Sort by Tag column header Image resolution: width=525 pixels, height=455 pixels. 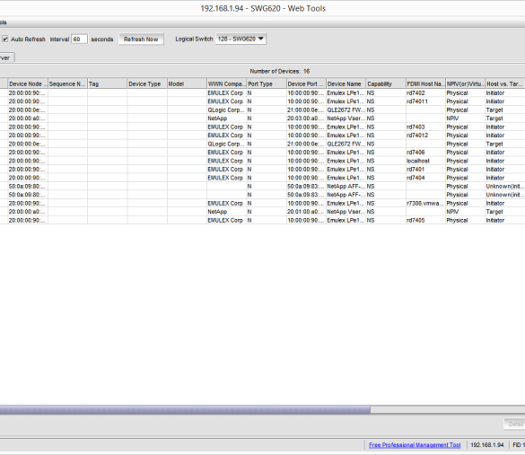[x=107, y=83]
